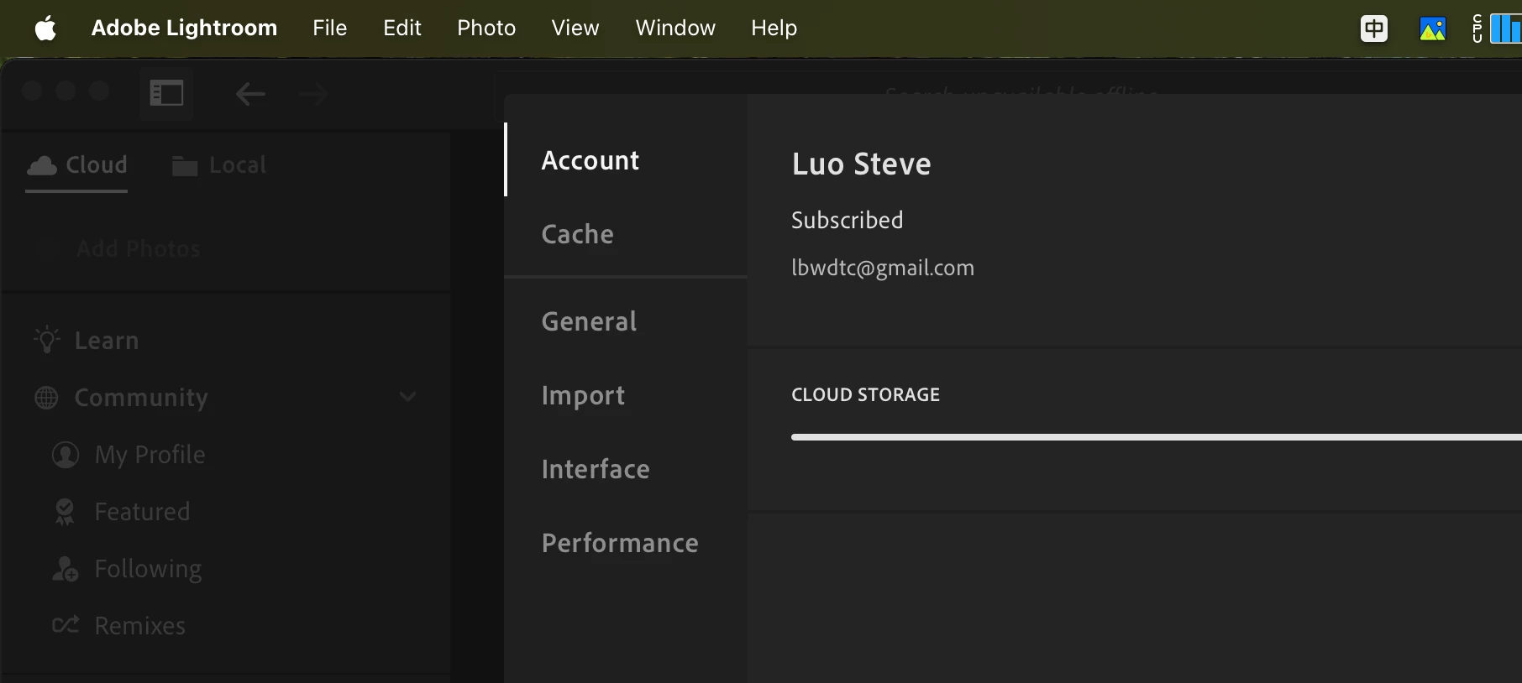This screenshot has width=1522, height=683.
Task: Open Featured community photos
Action: click(142, 512)
